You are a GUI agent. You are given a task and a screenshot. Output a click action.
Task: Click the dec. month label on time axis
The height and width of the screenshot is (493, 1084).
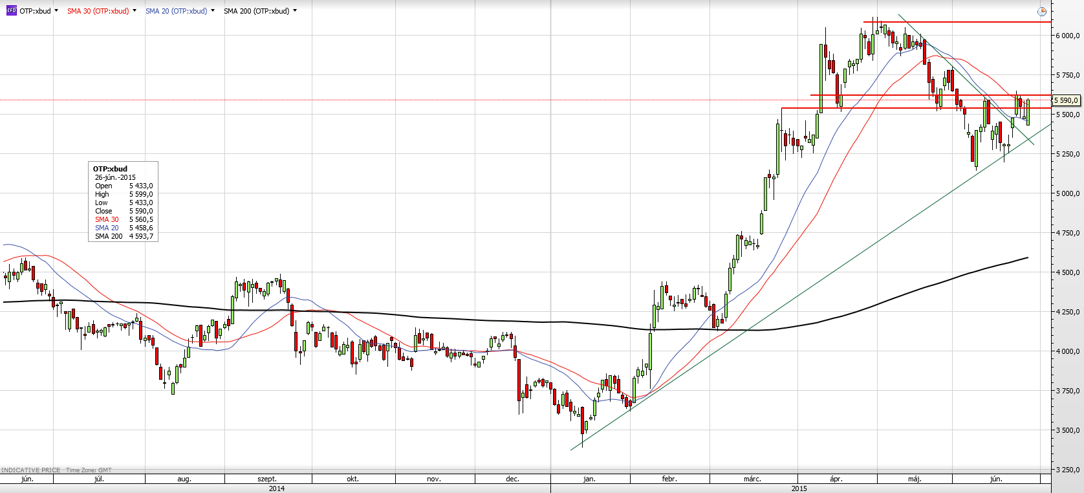click(512, 479)
